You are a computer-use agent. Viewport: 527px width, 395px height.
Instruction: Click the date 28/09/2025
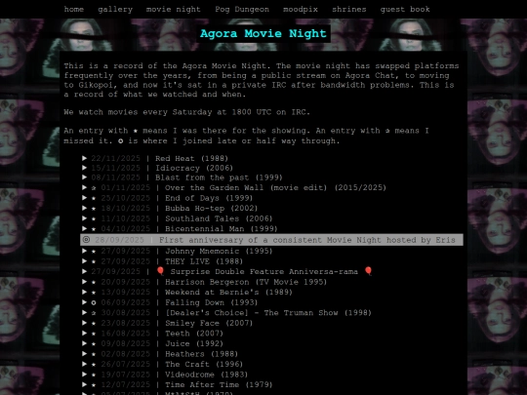pyautogui.click(x=119, y=240)
